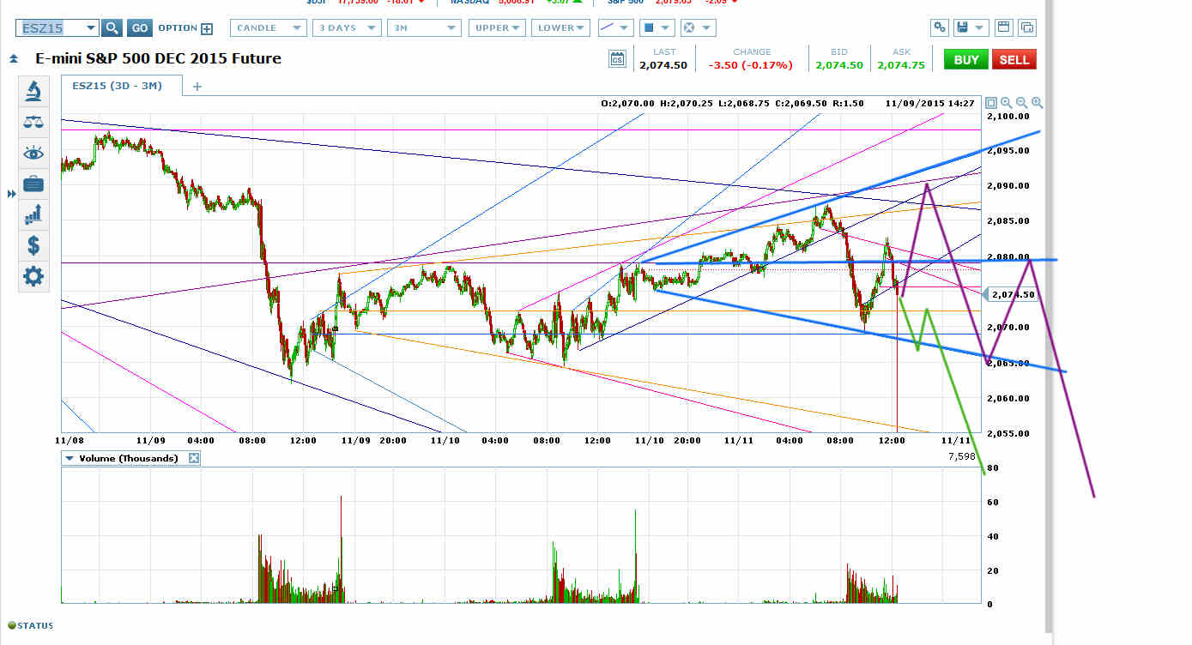Viewport: 1192px width, 645px height.
Task: Add a new chart tab with plus
Action: click(x=197, y=87)
